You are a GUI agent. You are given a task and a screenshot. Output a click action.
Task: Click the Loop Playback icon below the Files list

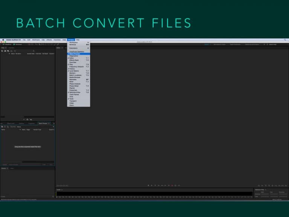coord(27,119)
